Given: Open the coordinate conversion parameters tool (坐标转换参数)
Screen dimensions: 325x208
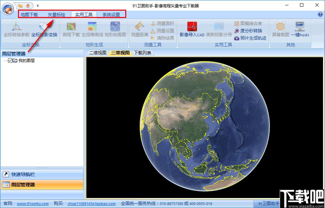Looking at the screenshot, I should pyautogui.click(x=17, y=30).
